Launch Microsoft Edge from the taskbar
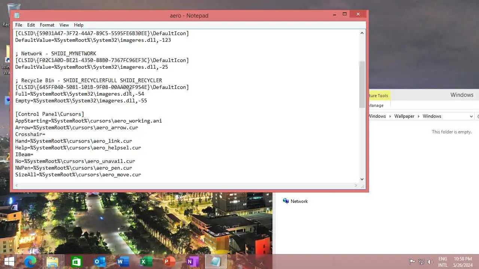The height and width of the screenshot is (269, 479). (x=30, y=262)
